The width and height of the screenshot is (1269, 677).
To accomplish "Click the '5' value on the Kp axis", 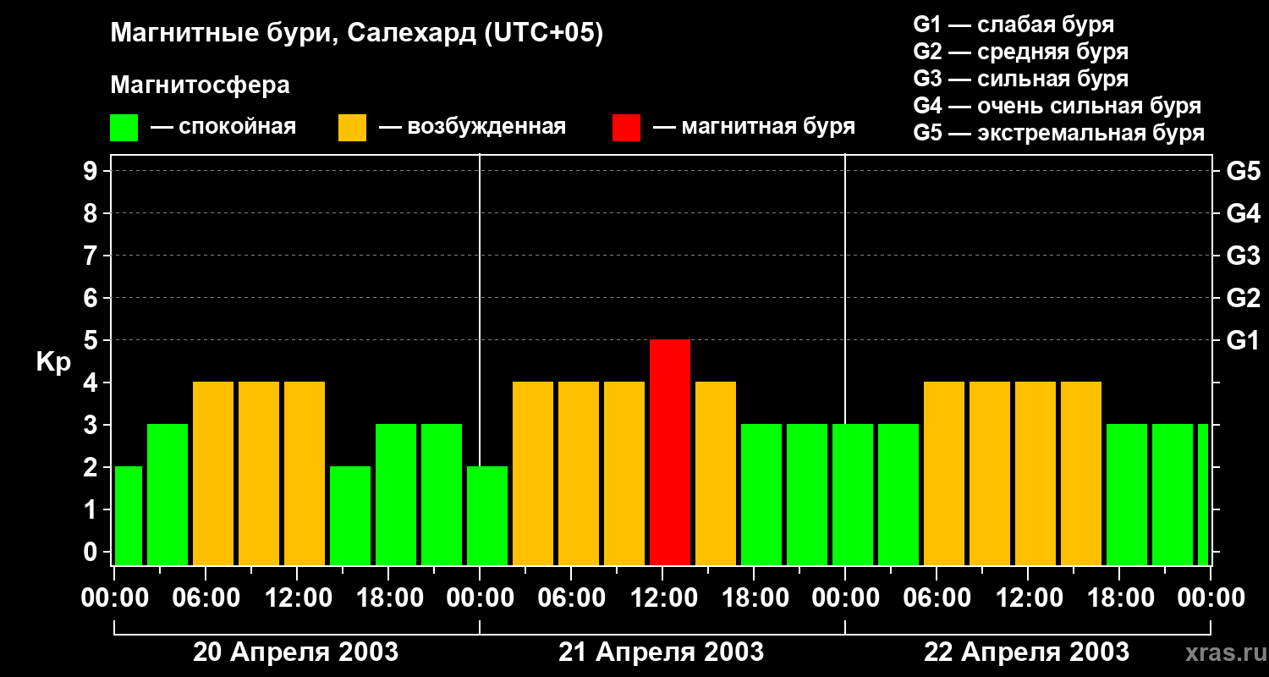I will 92,340.
